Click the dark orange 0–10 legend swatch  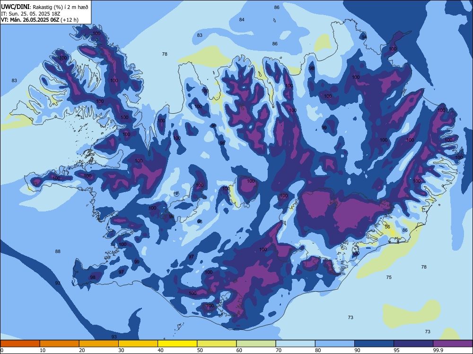(x=20, y=344)
